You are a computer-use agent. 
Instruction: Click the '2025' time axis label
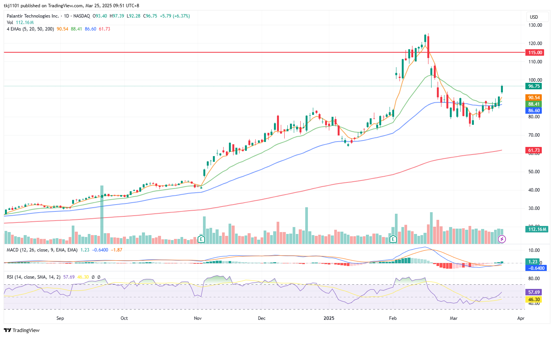click(329, 318)
